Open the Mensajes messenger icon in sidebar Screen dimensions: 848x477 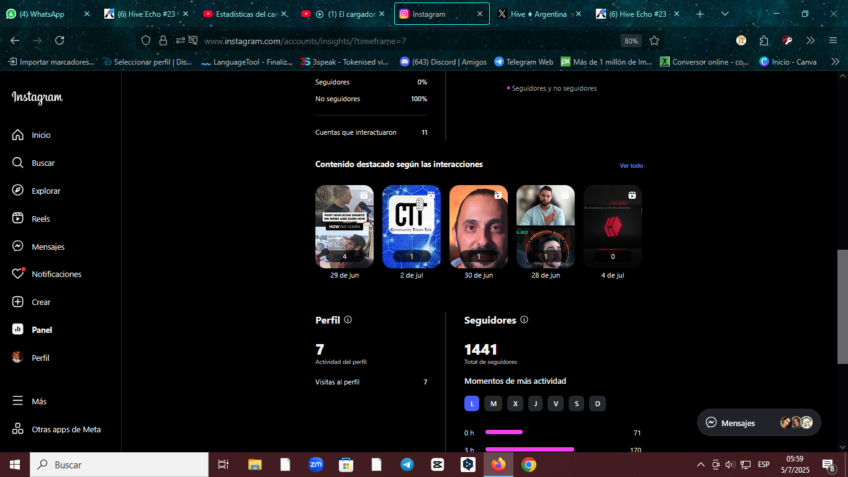click(18, 247)
